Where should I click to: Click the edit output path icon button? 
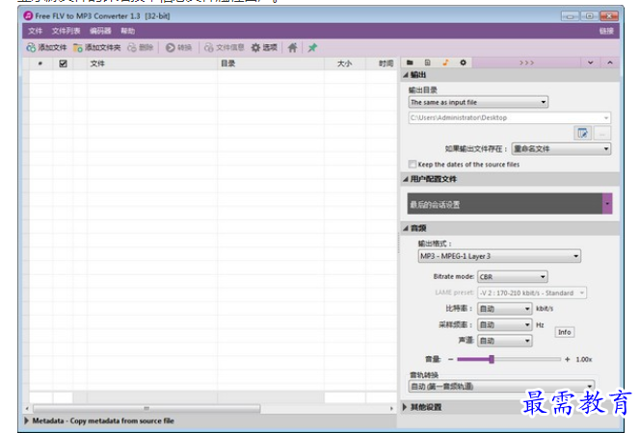pyautogui.click(x=582, y=133)
